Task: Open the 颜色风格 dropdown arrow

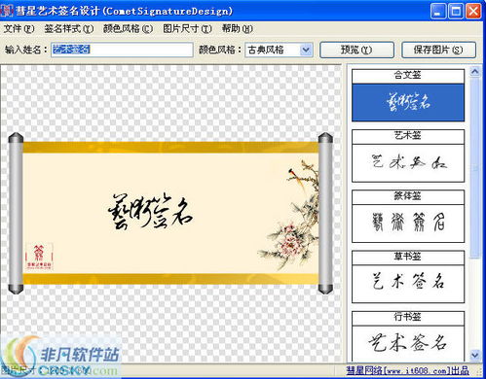Action: point(306,50)
